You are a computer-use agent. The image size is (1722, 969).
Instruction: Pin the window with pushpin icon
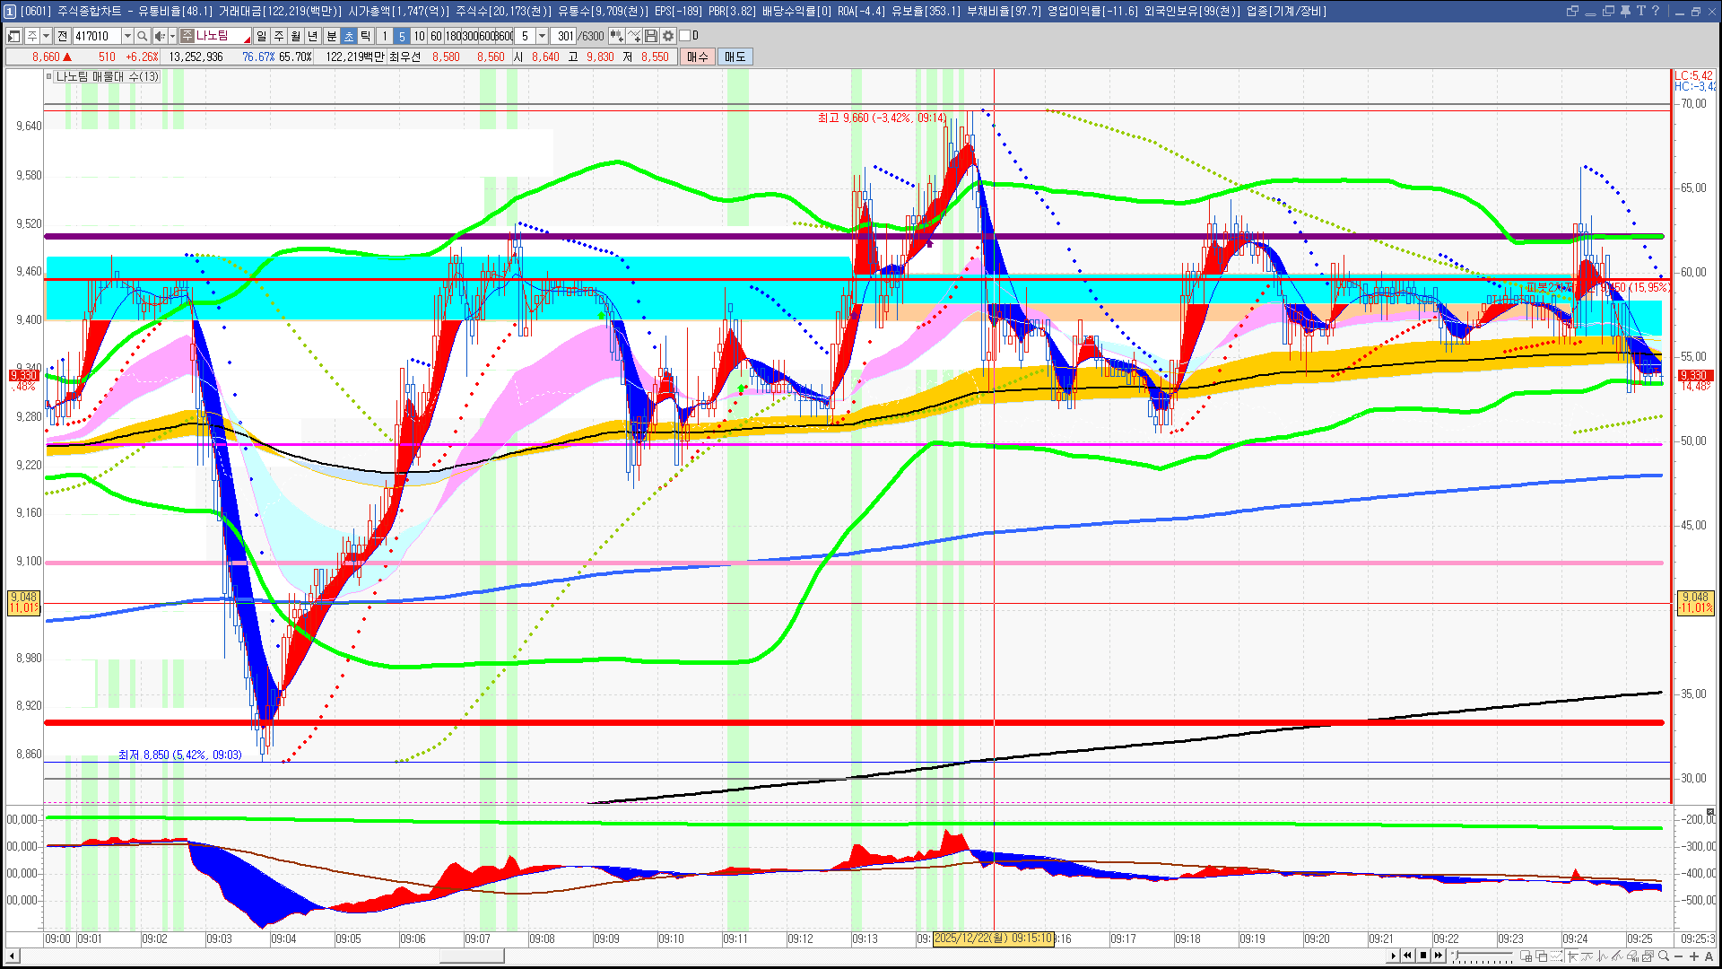[x=1625, y=11]
